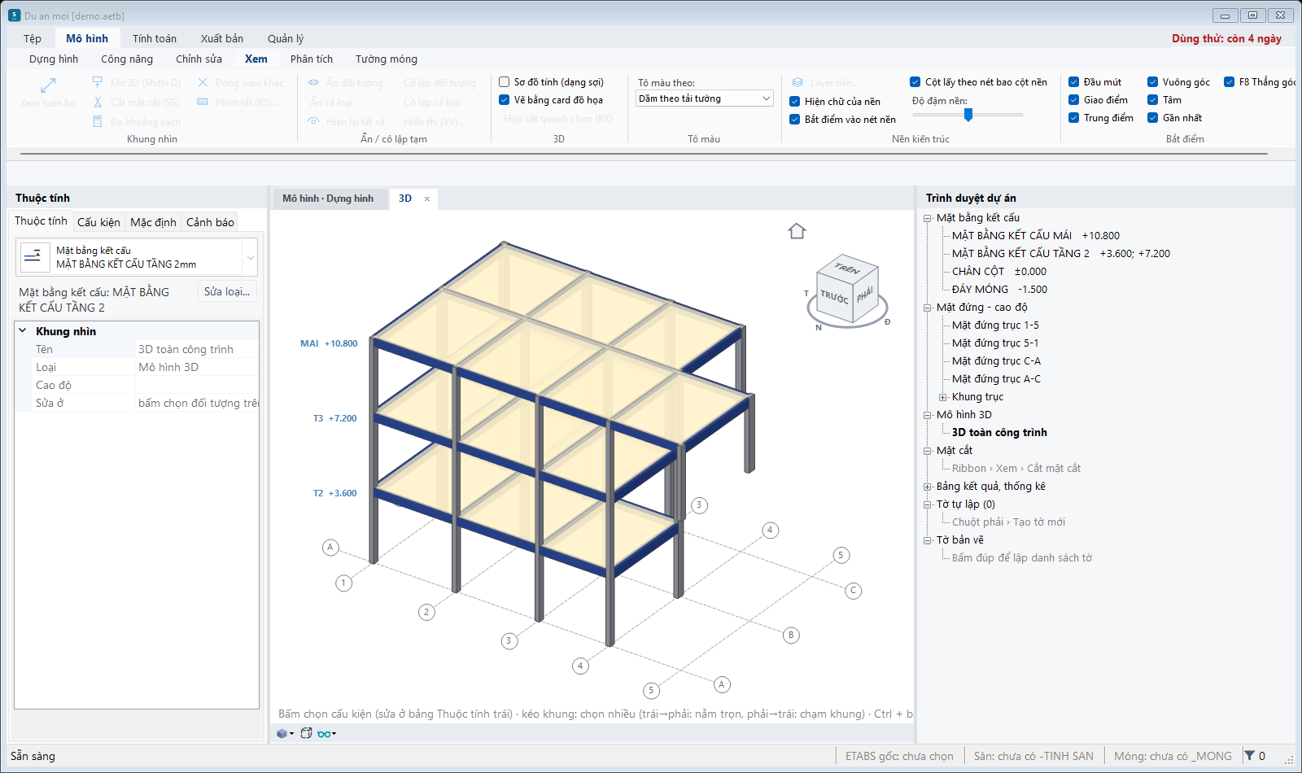Viewport: 1302px width, 773px height.
Task: Open the Tính toán ribbon tab
Action: pyautogui.click(x=155, y=38)
